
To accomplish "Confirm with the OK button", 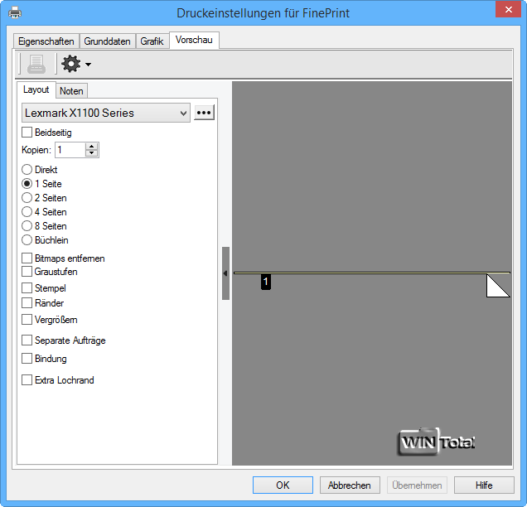I will 283,485.
